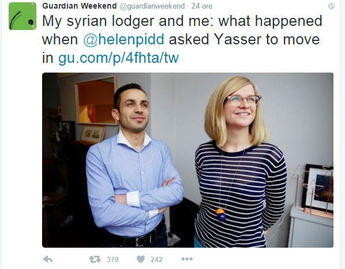
Task: Click the words 'asked Yasser to move'
Action: click(244, 40)
